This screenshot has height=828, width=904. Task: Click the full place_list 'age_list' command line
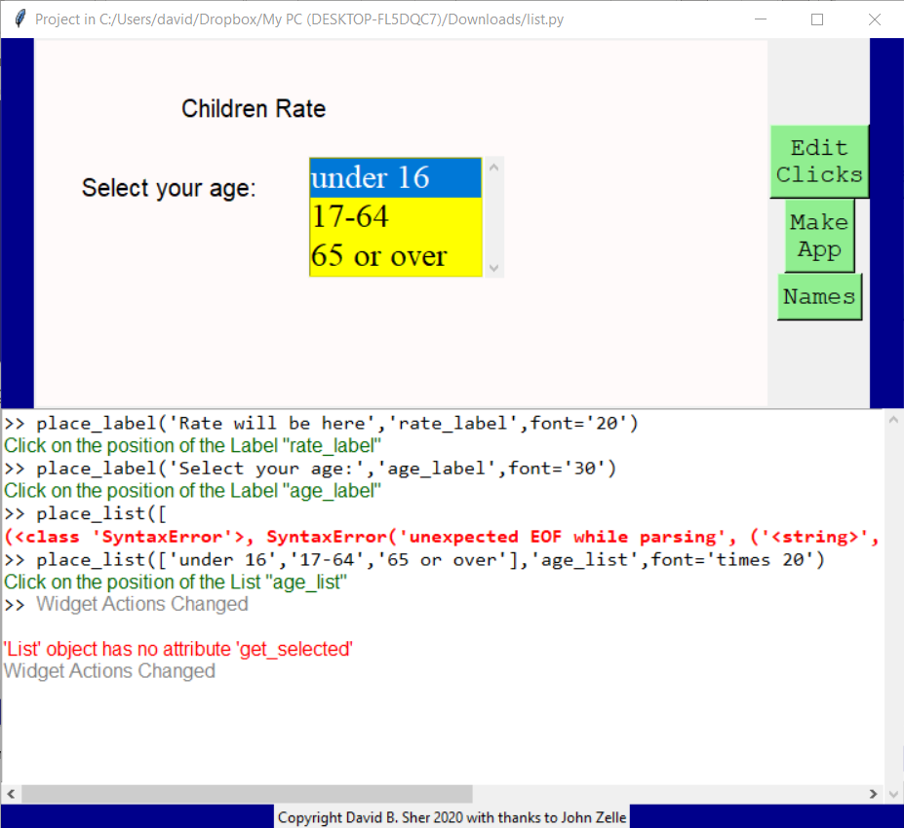pos(414,560)
